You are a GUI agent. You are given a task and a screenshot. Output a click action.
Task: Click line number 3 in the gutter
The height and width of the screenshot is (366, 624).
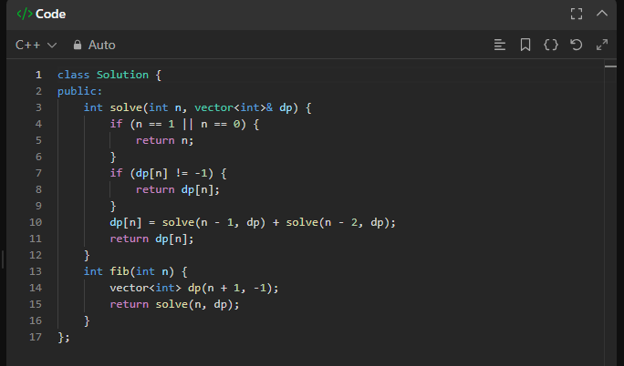coord(38,107)
